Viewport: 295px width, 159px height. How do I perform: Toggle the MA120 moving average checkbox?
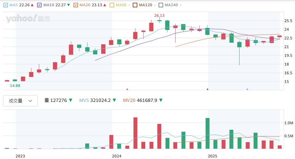click(135, 5)
